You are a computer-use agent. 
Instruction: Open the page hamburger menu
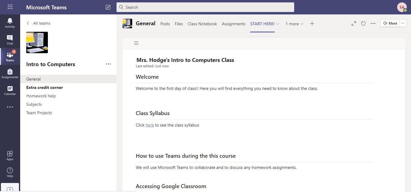tap(136, 43)
